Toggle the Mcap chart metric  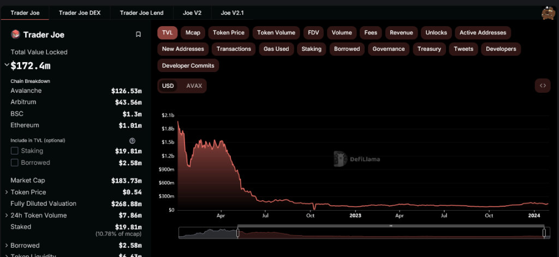click(193, 33)
